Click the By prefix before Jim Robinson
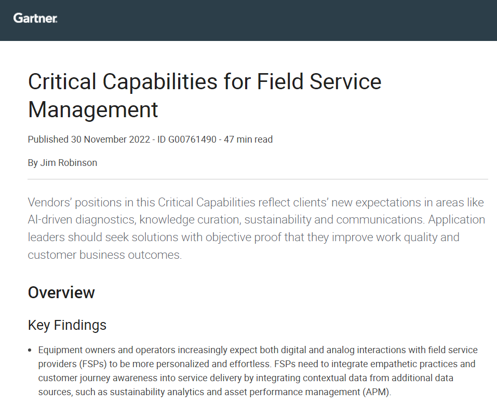This screenshot has height=405, width=497. pos(33,163)
